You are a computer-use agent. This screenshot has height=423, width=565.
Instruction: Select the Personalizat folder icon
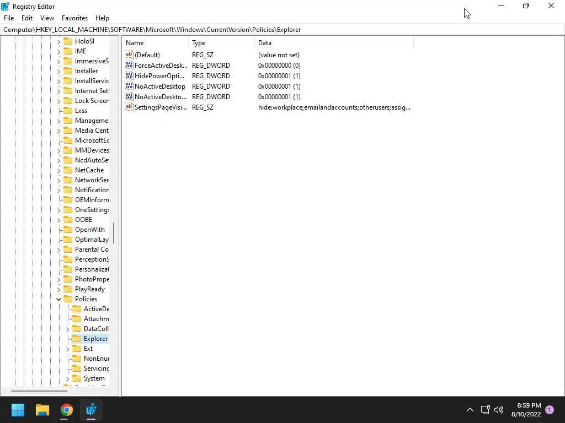[68, 269]
